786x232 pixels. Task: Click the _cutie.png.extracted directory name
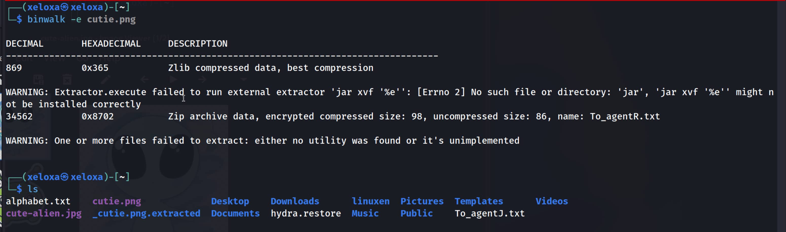[147, 214]
